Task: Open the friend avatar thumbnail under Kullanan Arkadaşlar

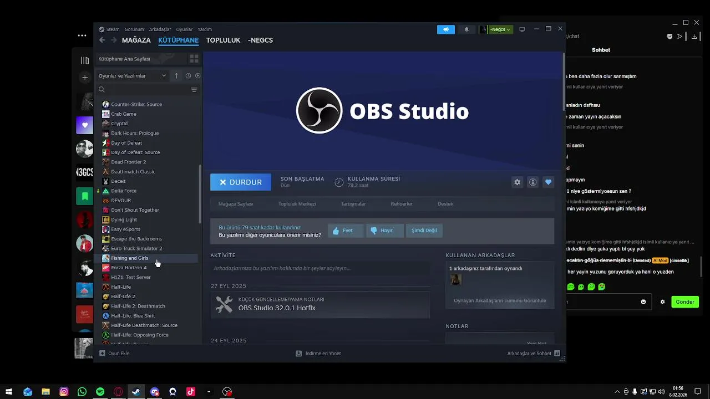Action: [x=456, y=280]
